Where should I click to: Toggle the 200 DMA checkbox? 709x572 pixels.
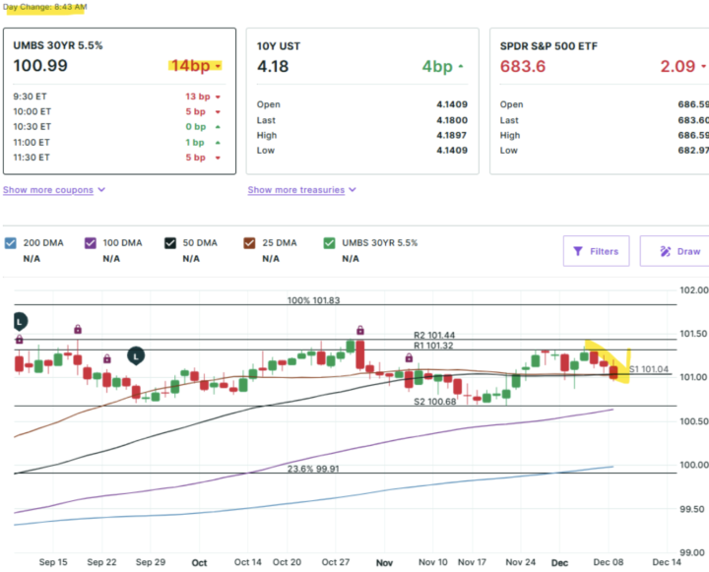tap(11, 243)
